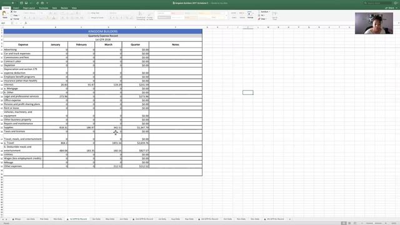Screen dimensions: 400x225
Task: Expand the cell styles gallery arrow
Action: click(226, 15)
